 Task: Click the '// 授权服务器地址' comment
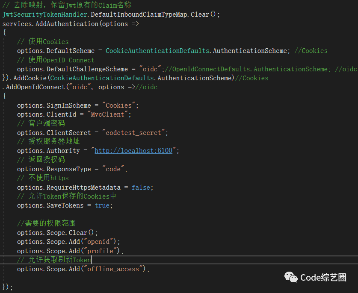48,141
